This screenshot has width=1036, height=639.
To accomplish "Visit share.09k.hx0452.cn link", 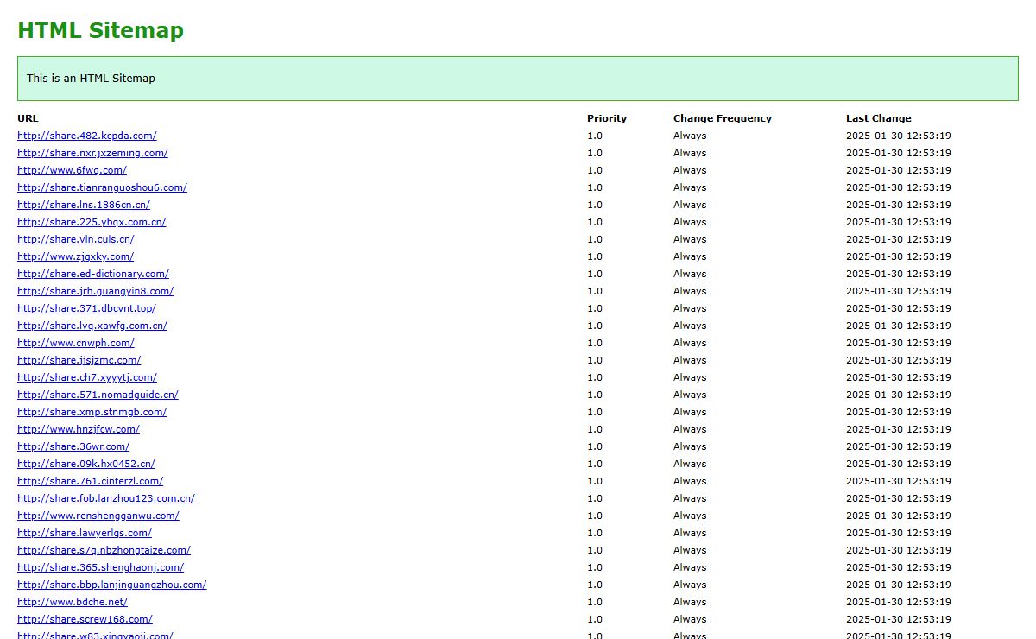I will (86, 464).
